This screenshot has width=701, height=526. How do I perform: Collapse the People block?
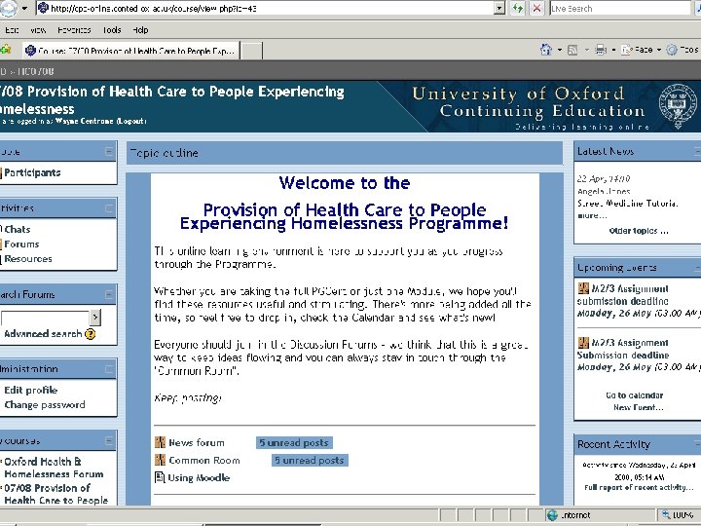[109, 151]
